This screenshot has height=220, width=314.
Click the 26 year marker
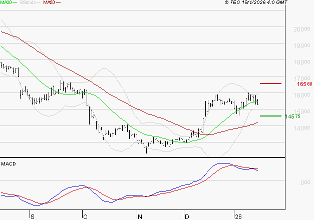point(238,217)
